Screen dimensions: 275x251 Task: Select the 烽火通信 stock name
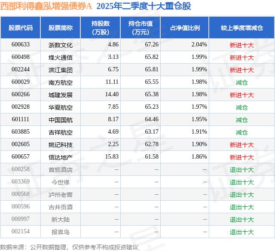pyautogui.click(x=61, y=58)
